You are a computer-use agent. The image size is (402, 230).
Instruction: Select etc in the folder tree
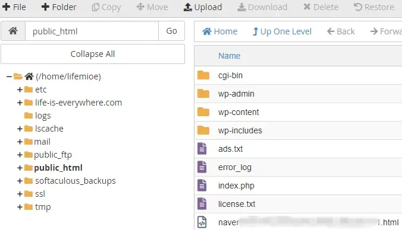click(x=41, y=90)
